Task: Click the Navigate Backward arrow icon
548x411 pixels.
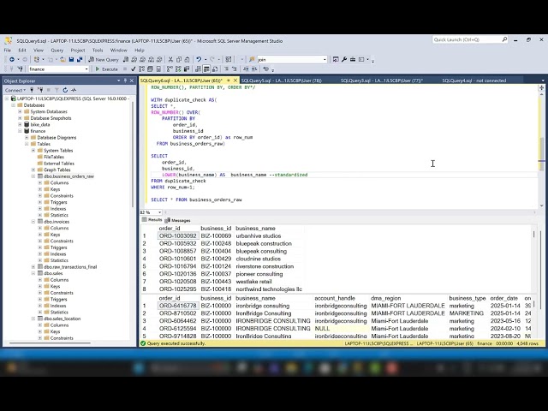Action: (11, 59)
